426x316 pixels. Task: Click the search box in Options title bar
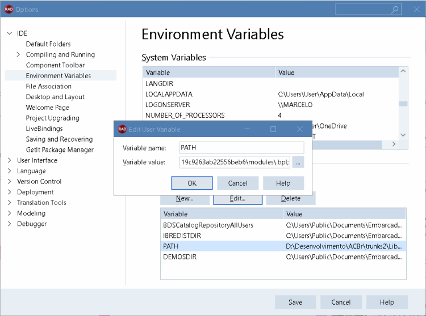point(369,10)
